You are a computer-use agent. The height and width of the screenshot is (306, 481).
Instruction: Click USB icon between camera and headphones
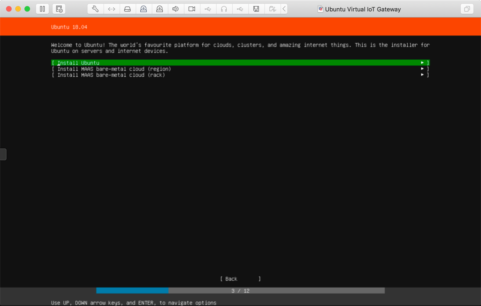point(208,9)
